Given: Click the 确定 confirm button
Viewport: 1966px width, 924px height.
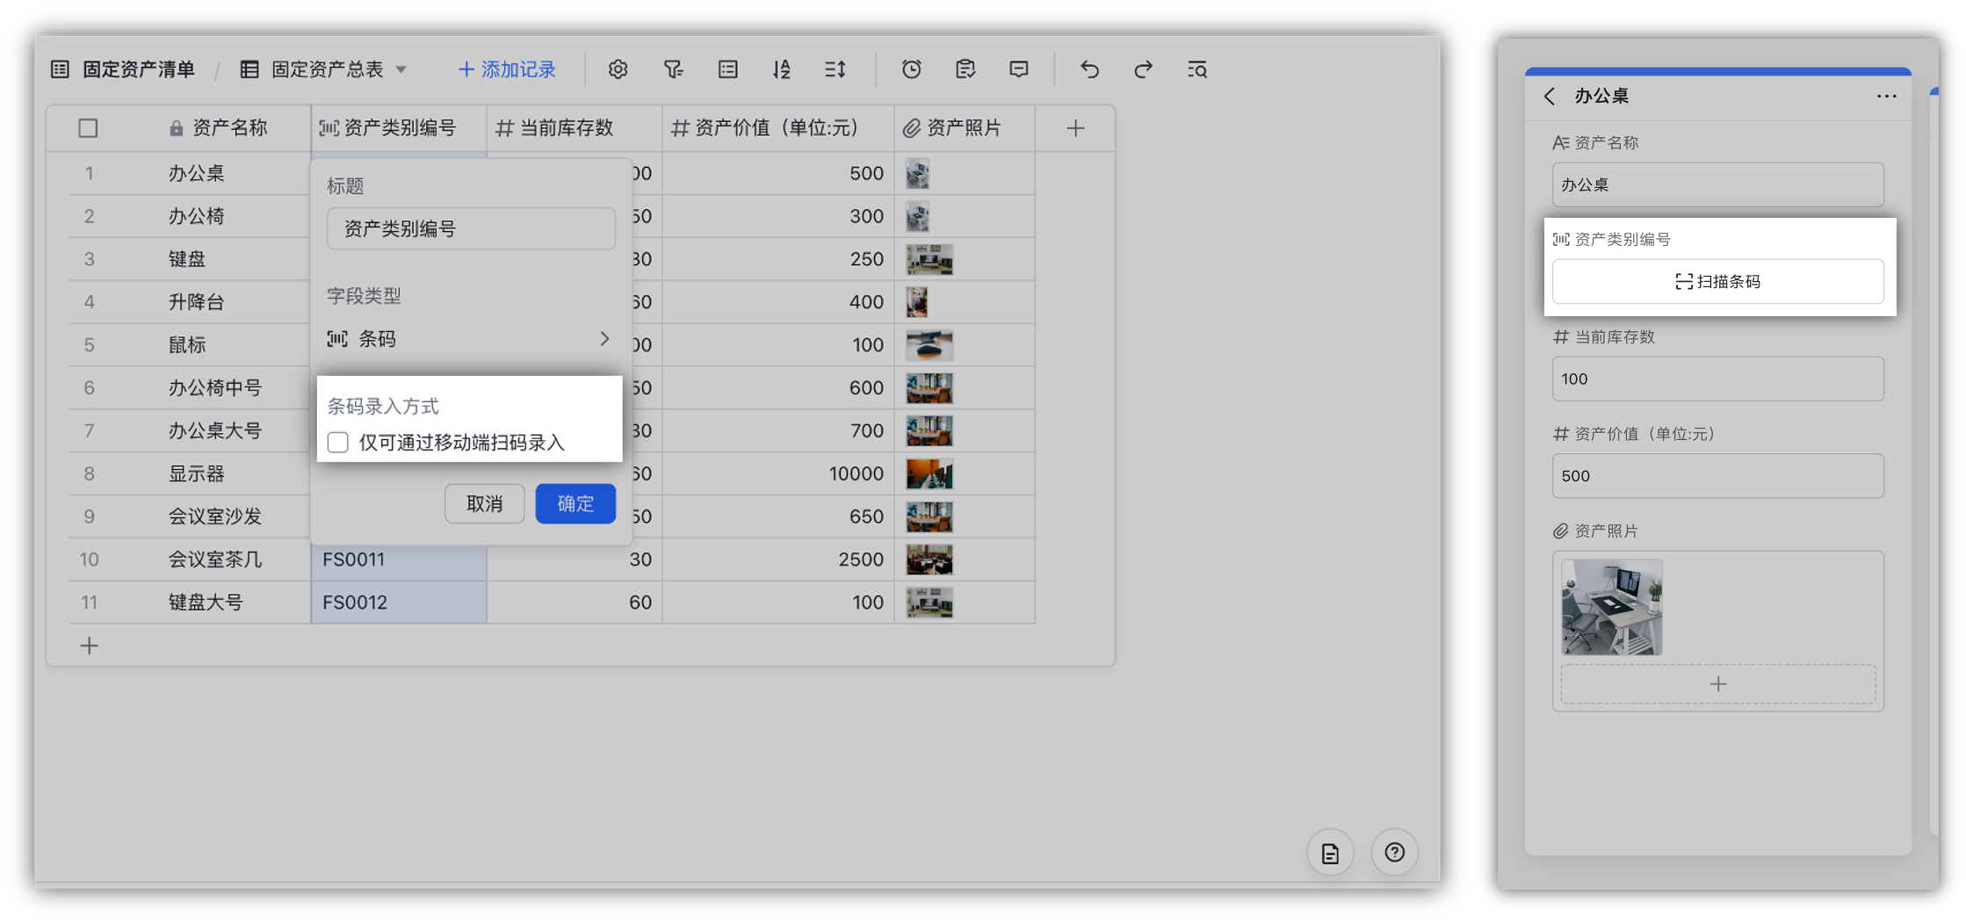Looking at the screenshot, I should tap(575, 503).
